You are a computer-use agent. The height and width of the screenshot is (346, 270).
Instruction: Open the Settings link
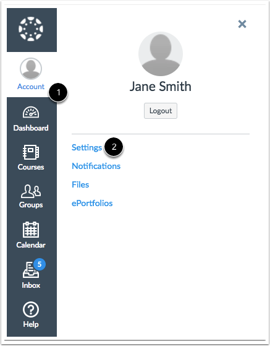(86, 147)
